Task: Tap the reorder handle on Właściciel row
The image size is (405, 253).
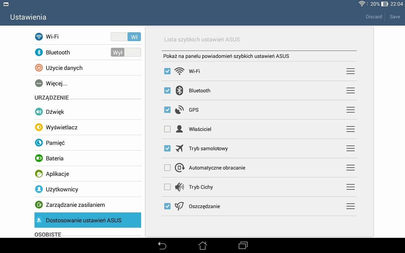Action: [x=350, y=129]
